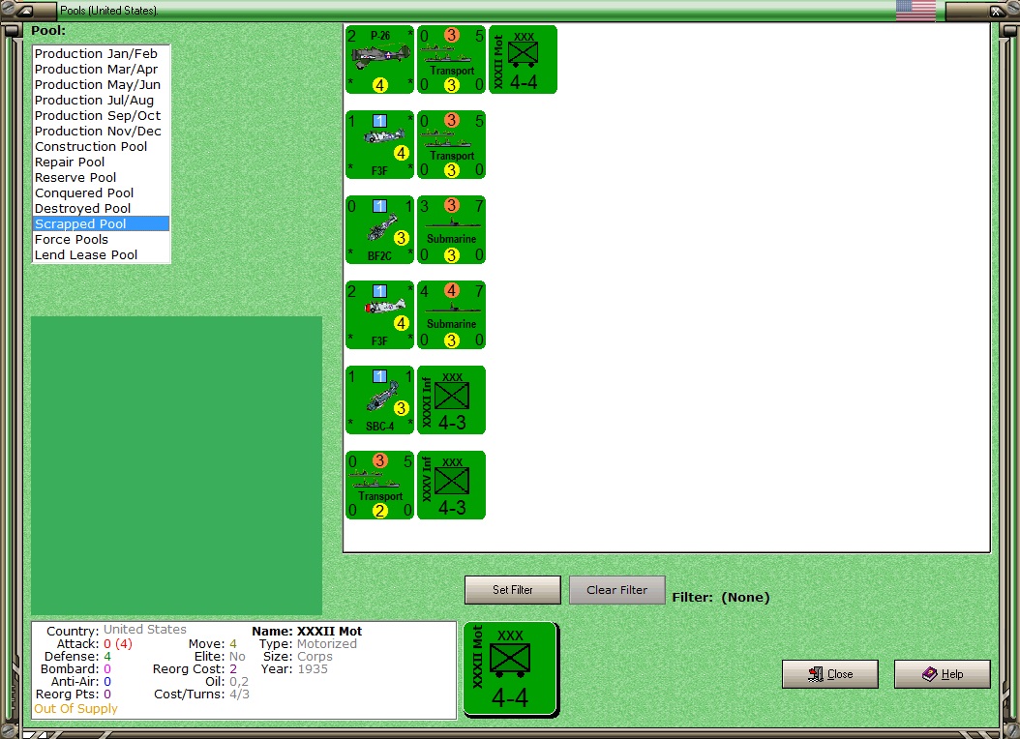The width and height of the screenshot is (1020, 739).
Task: Click the Set Filter button
Action: coord(513,589)
